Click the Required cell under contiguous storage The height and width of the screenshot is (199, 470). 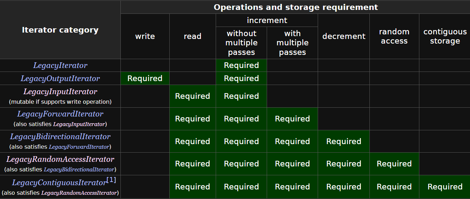pyautogui.click(x=445, y=187)
